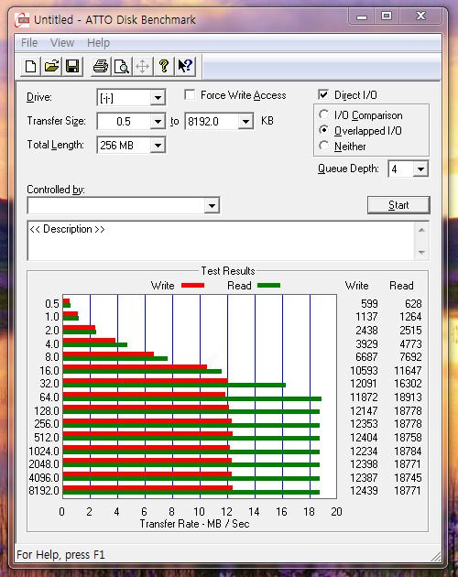The image size is (458, 577).
Task: Open the Drive dropdown
Action: (158, 98)
